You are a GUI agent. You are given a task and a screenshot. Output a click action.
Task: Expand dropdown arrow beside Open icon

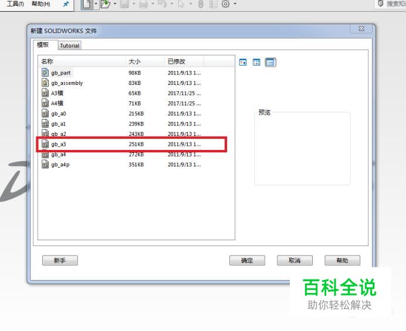pyautogui.click(x=115, y=4)
